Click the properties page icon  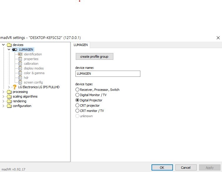click(20, 59)
